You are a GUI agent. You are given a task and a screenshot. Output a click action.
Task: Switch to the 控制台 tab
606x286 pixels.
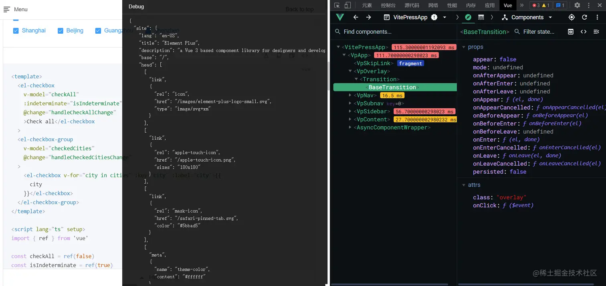[x=388, y=5]
